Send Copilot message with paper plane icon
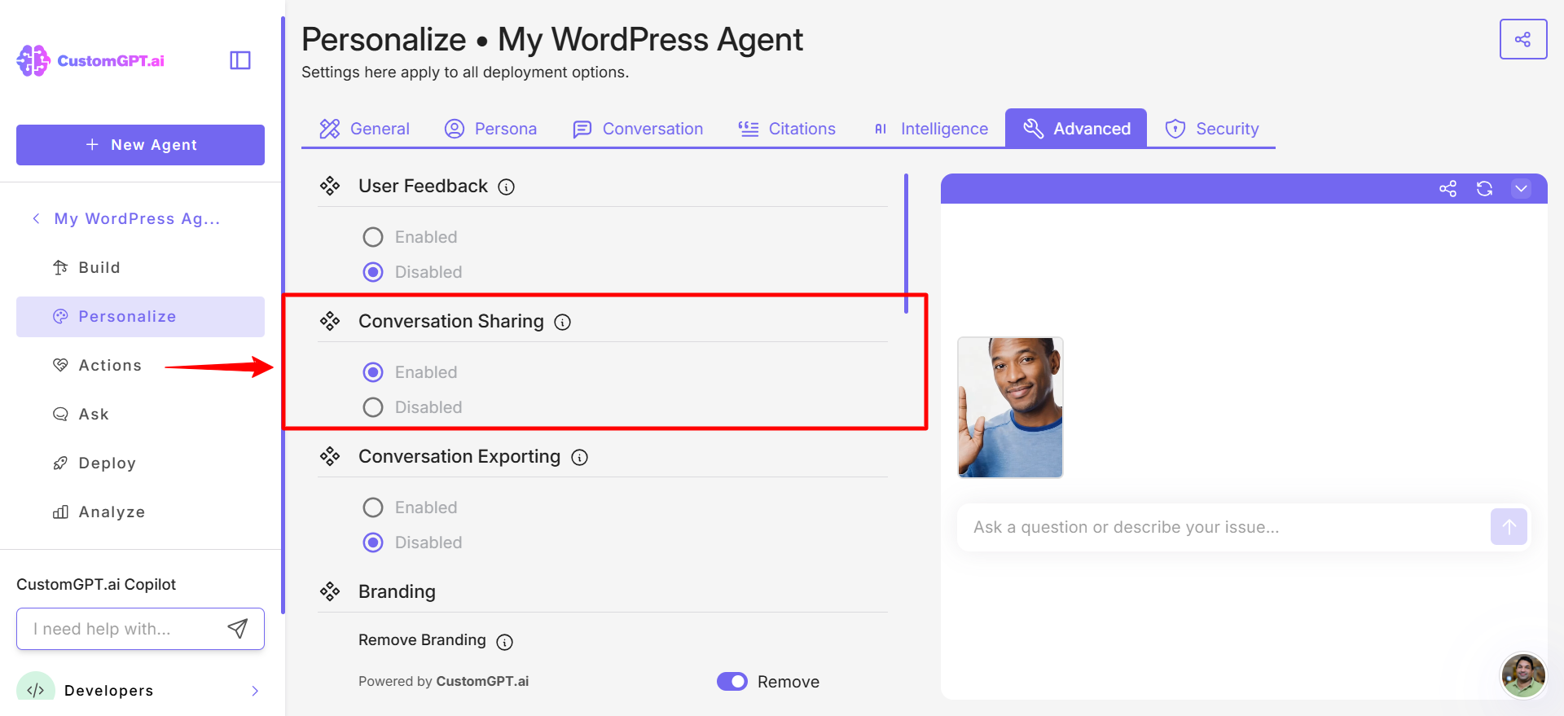This screenshot has height=716, width=1564. (237, 629)
